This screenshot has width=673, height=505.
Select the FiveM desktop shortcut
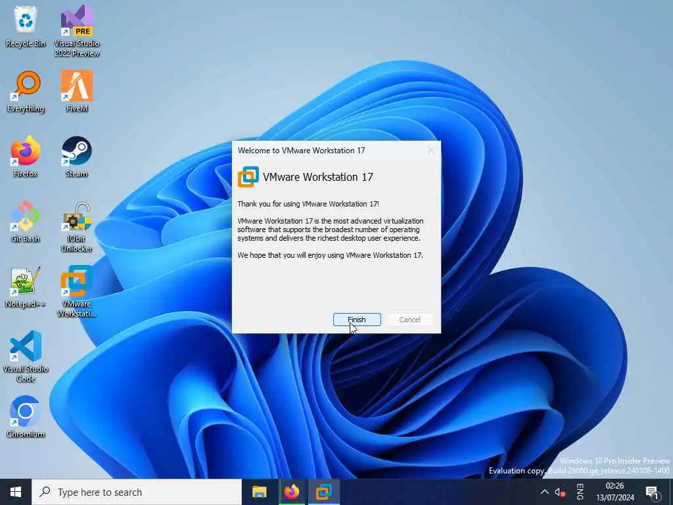coord(77,91)
